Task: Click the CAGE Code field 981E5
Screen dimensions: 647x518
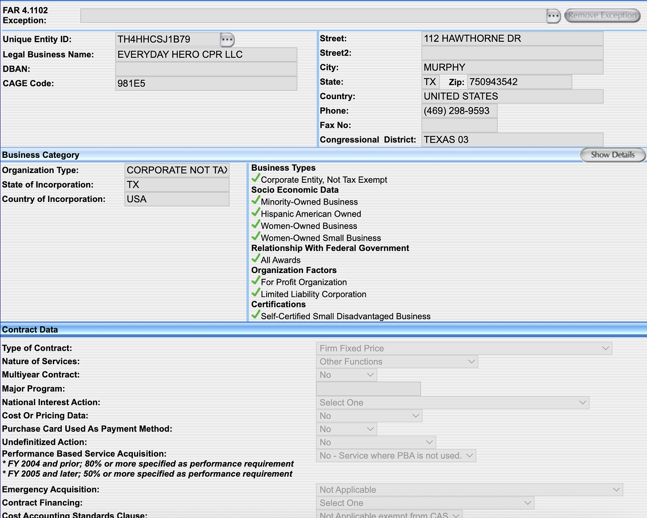Action: [x=206, y=84]
